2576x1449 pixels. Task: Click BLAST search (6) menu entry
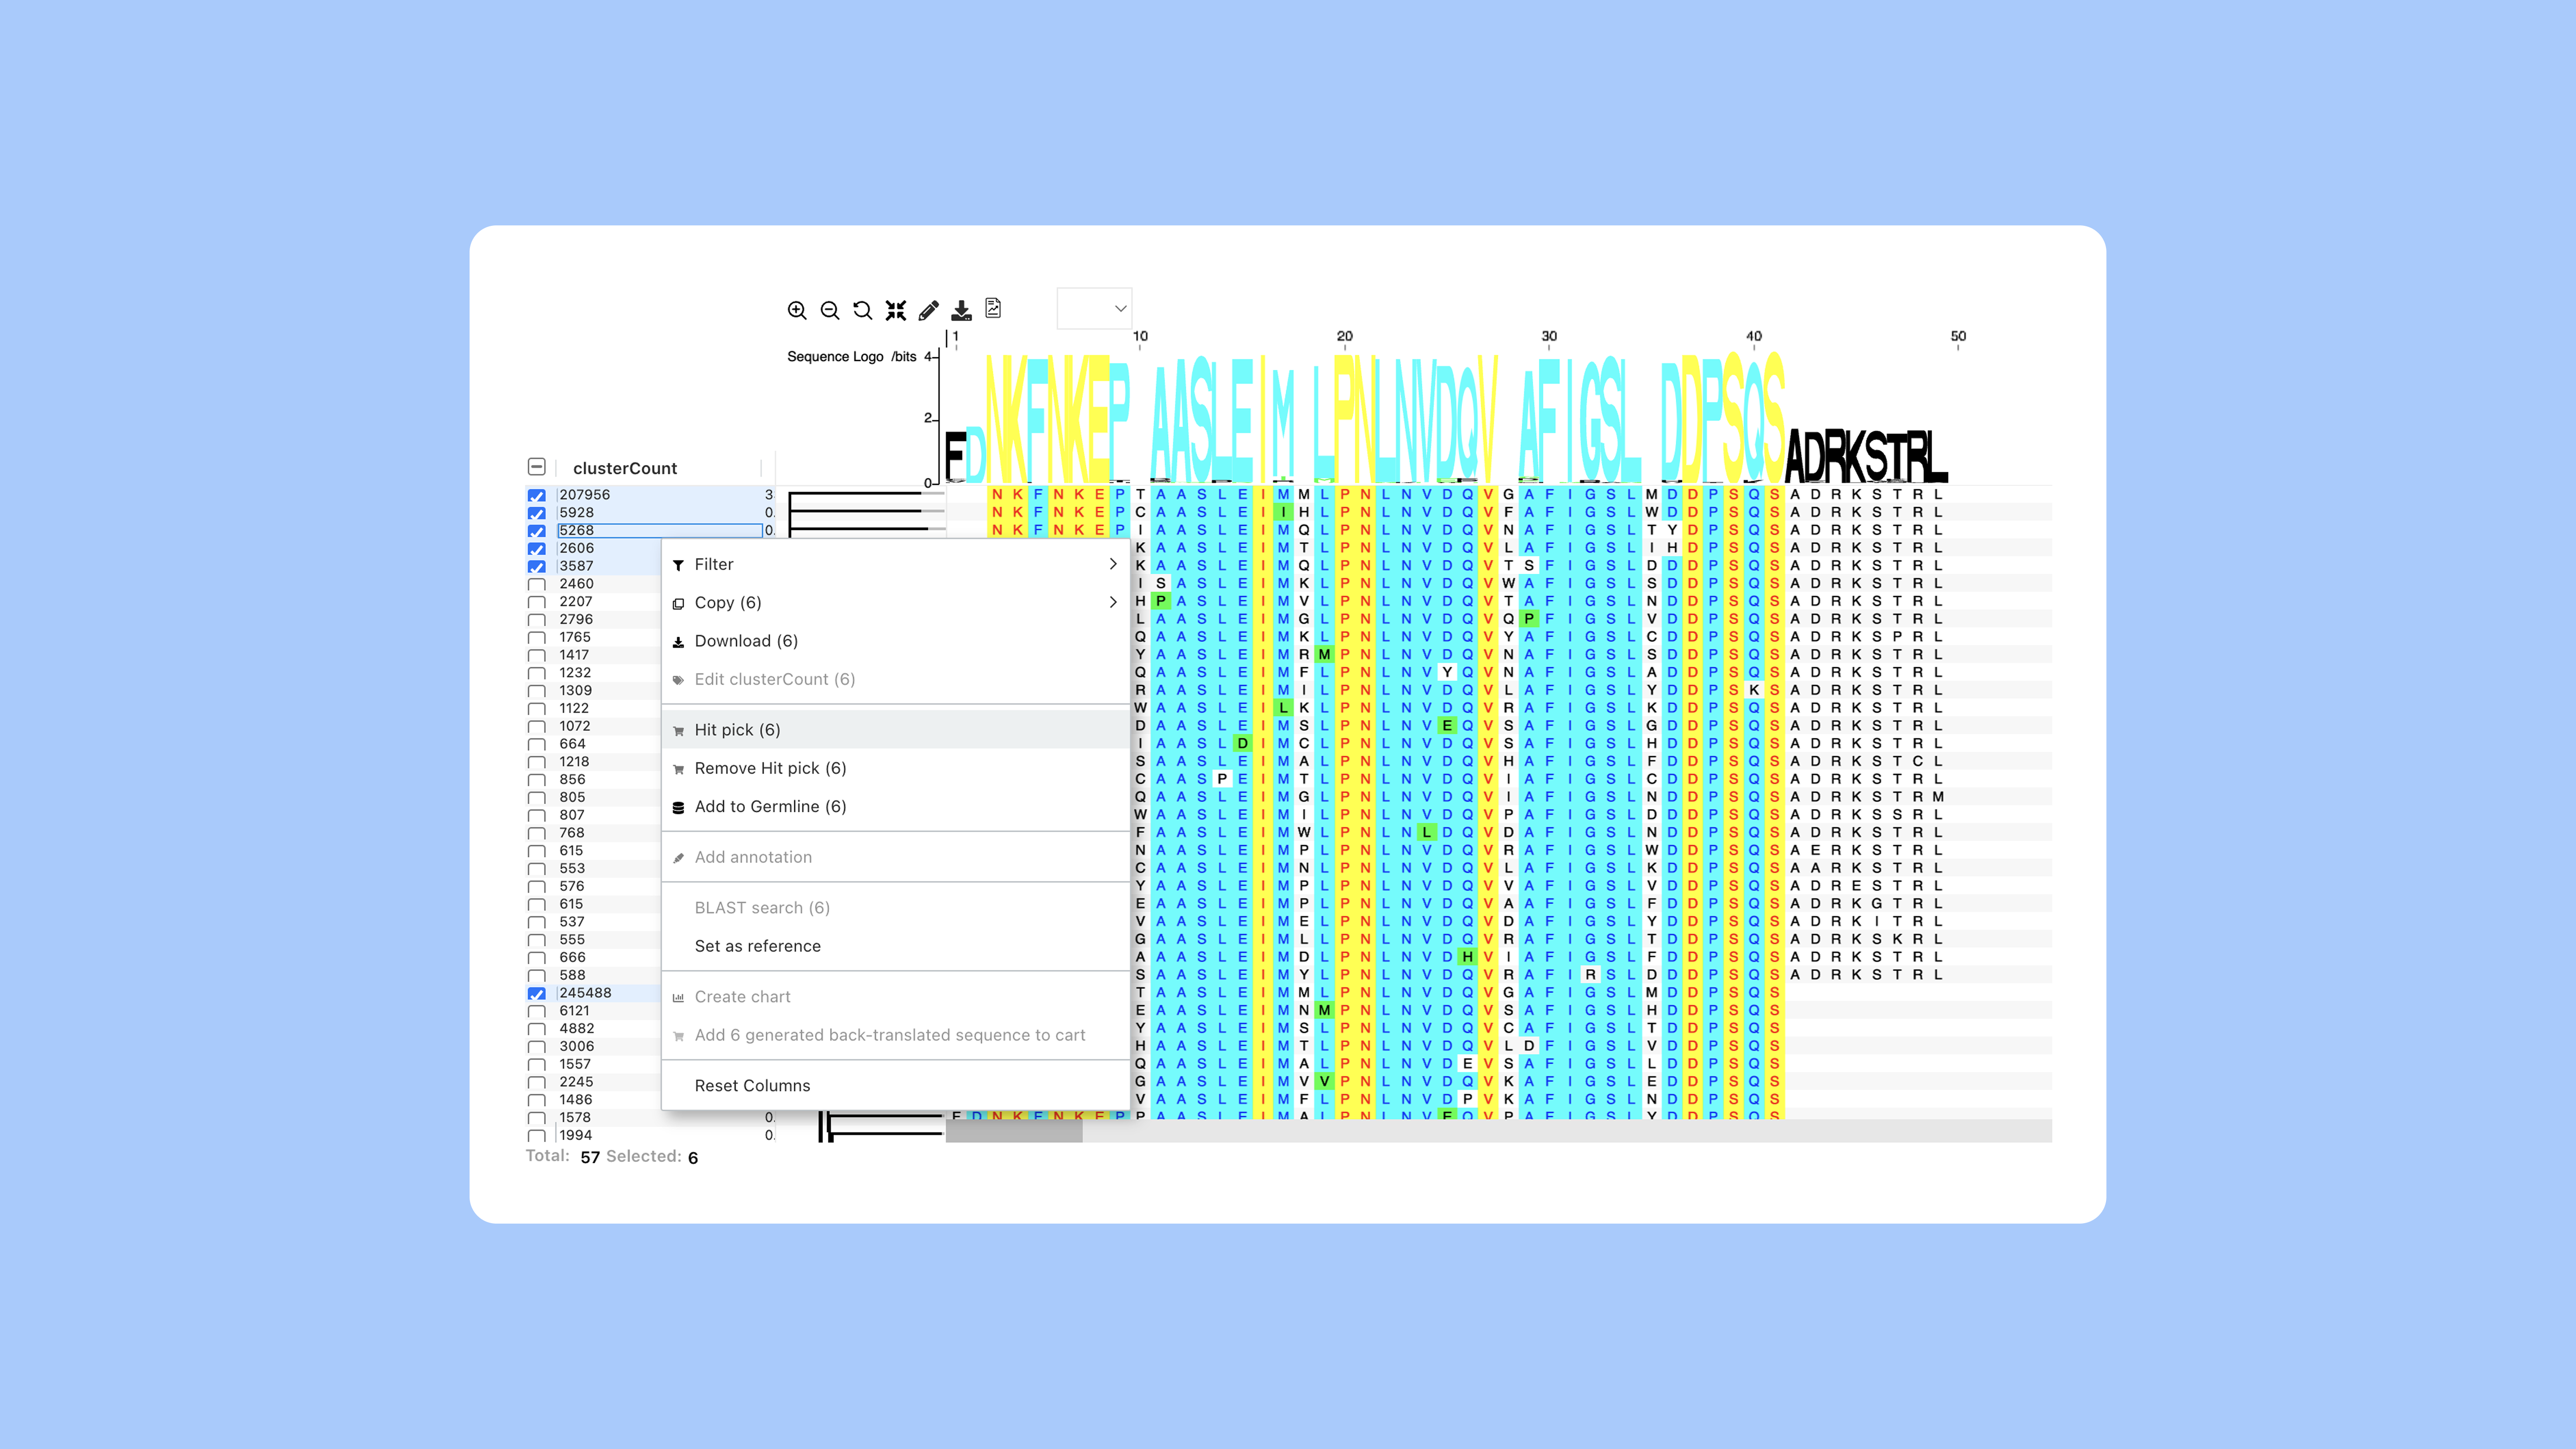pos(896,908)
